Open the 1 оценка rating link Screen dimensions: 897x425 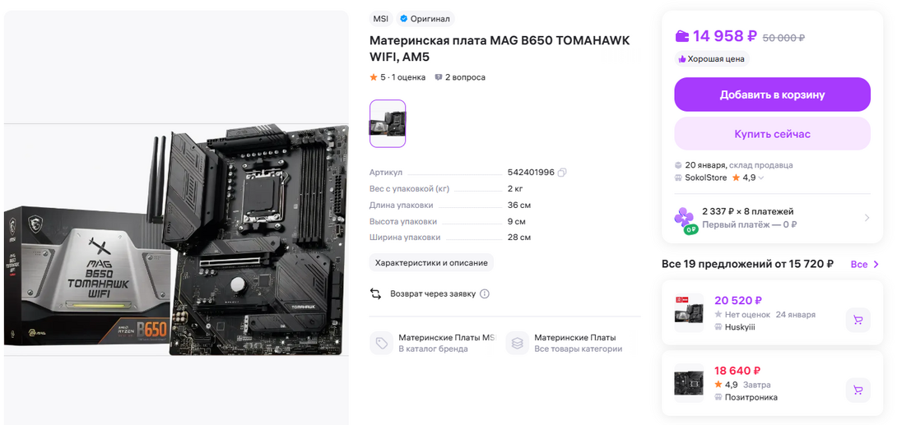click(x=408, y=77)
